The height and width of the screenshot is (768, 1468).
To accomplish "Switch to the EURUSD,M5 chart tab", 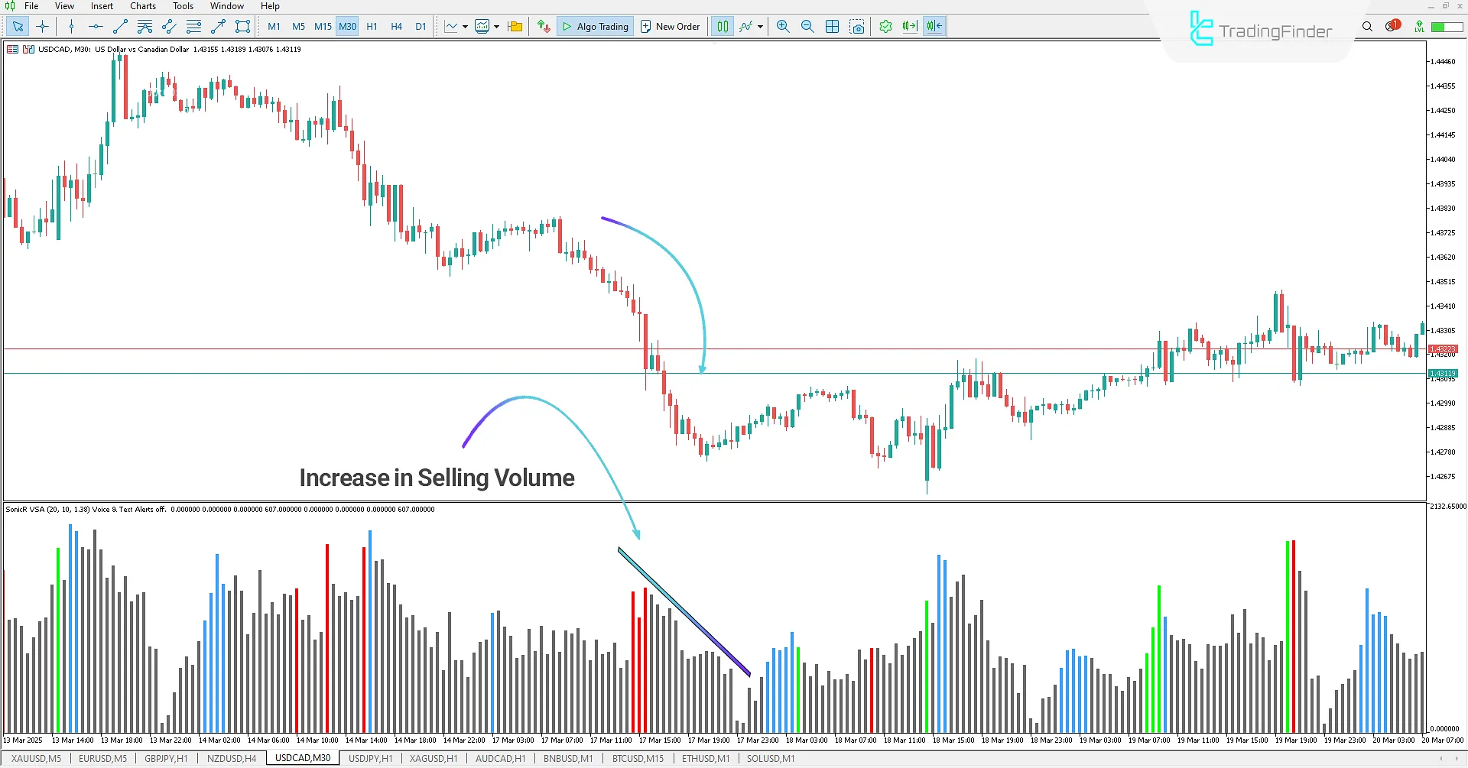I will 102,758.
